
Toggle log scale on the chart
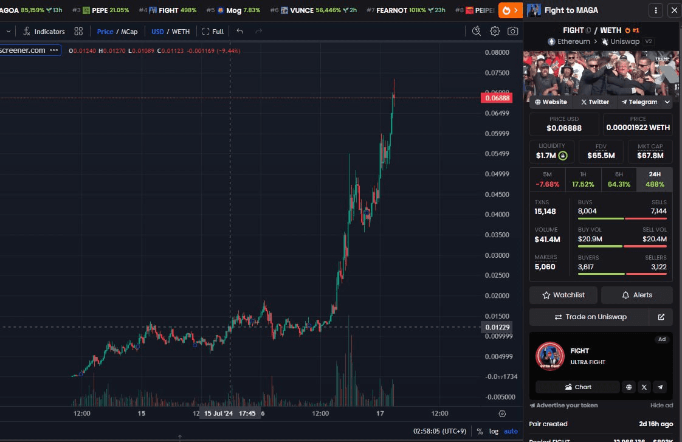(494, 431)
